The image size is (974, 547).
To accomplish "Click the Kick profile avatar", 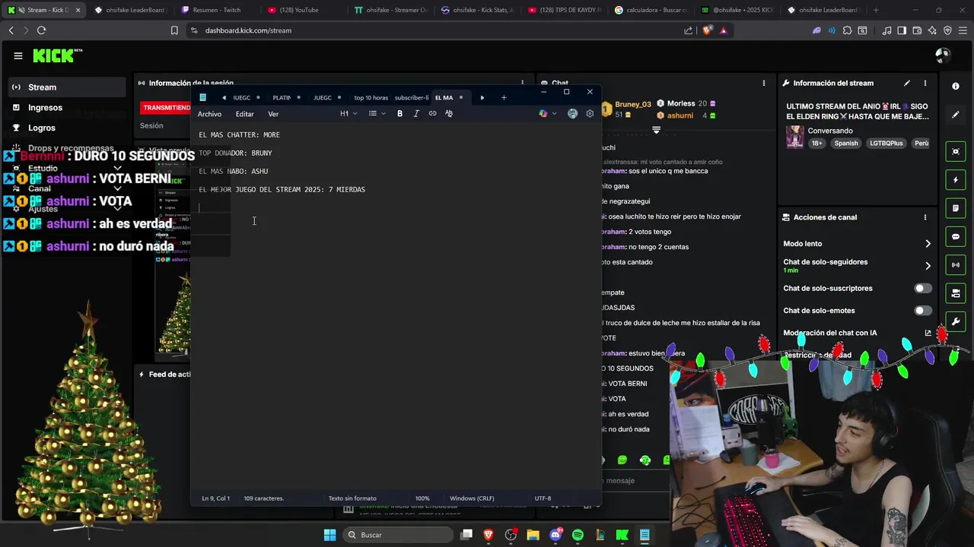I will coord(942,55).
